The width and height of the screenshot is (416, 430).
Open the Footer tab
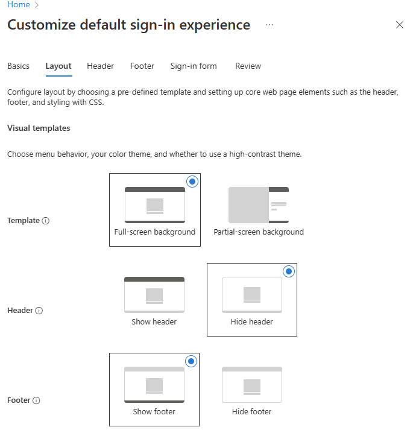142,66
